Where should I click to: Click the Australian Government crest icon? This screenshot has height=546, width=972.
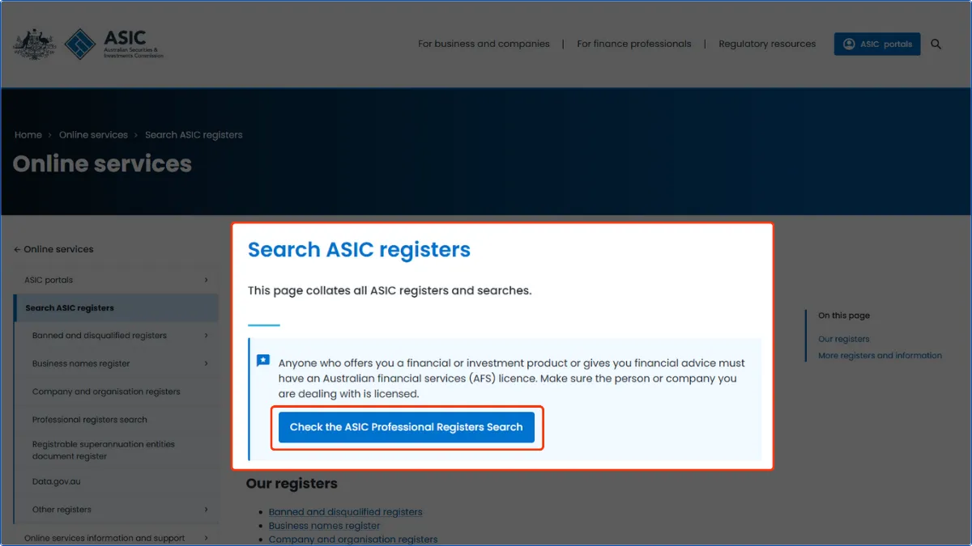click(x=34, y=44)
